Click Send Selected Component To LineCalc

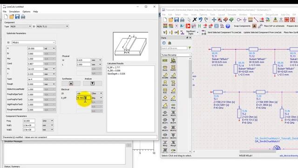[224, 32]
